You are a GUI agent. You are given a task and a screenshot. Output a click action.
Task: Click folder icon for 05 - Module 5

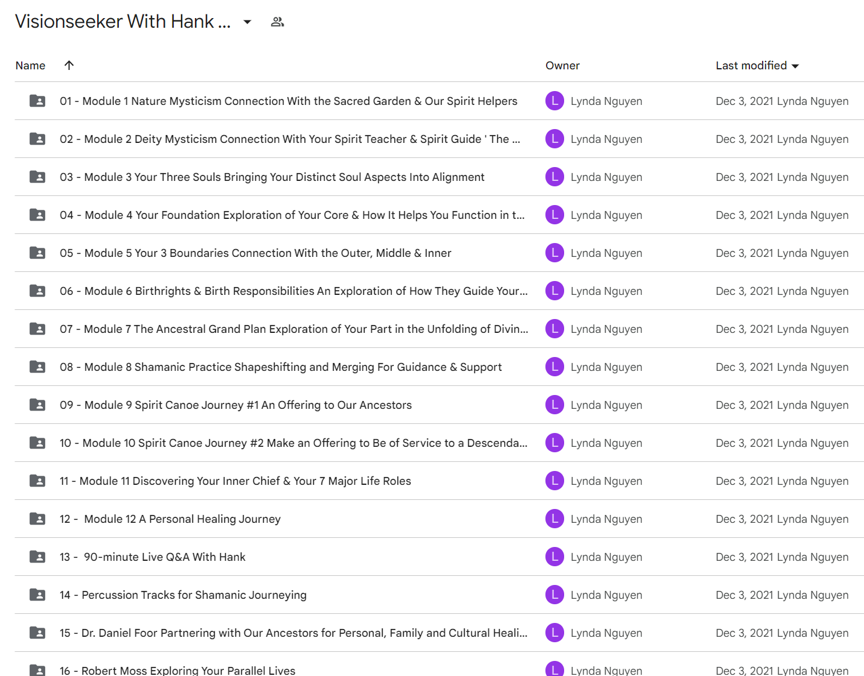pos(37,253)
